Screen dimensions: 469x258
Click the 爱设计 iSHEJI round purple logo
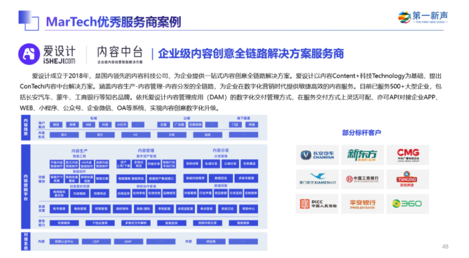29,54
